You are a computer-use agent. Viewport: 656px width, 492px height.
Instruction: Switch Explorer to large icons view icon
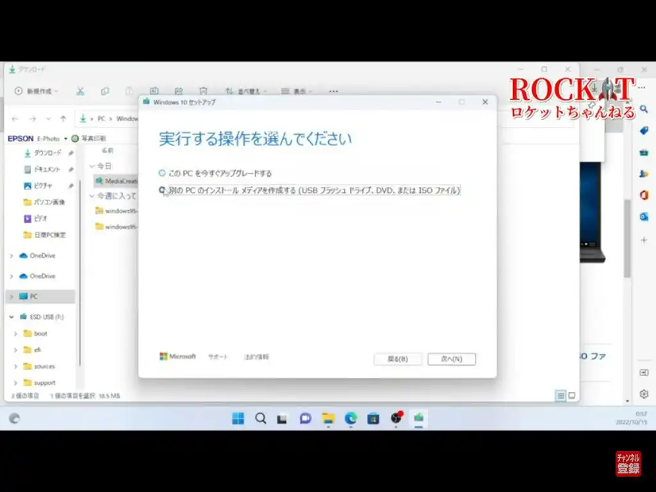tap(572, 395)
